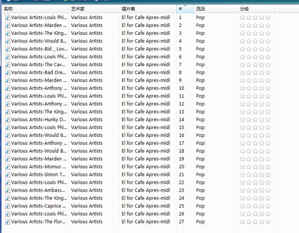Select the file named Various Artists-Caprice ...
299x233 pixels.
(38, 206)
